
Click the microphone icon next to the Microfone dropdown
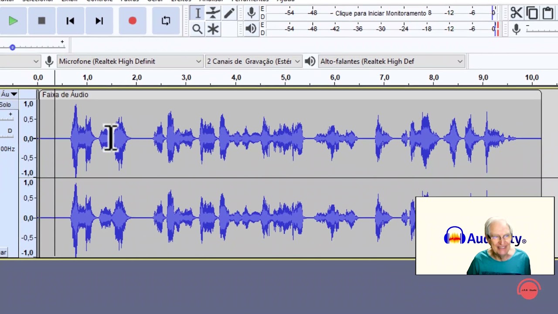49,61
